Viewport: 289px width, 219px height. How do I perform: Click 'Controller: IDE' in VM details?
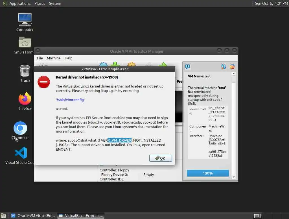coord(112,179)
